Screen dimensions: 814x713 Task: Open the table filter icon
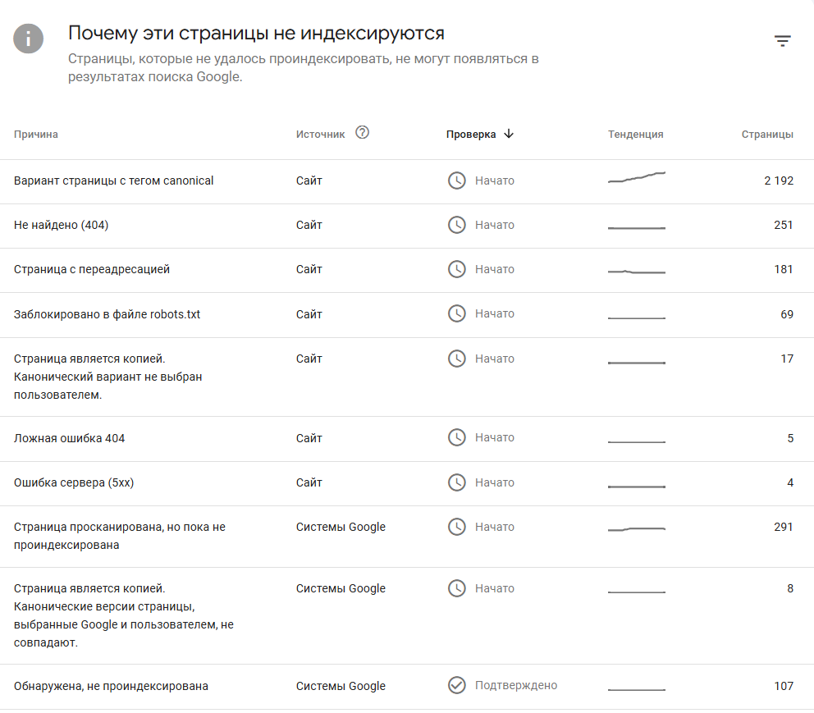(783, 41)
